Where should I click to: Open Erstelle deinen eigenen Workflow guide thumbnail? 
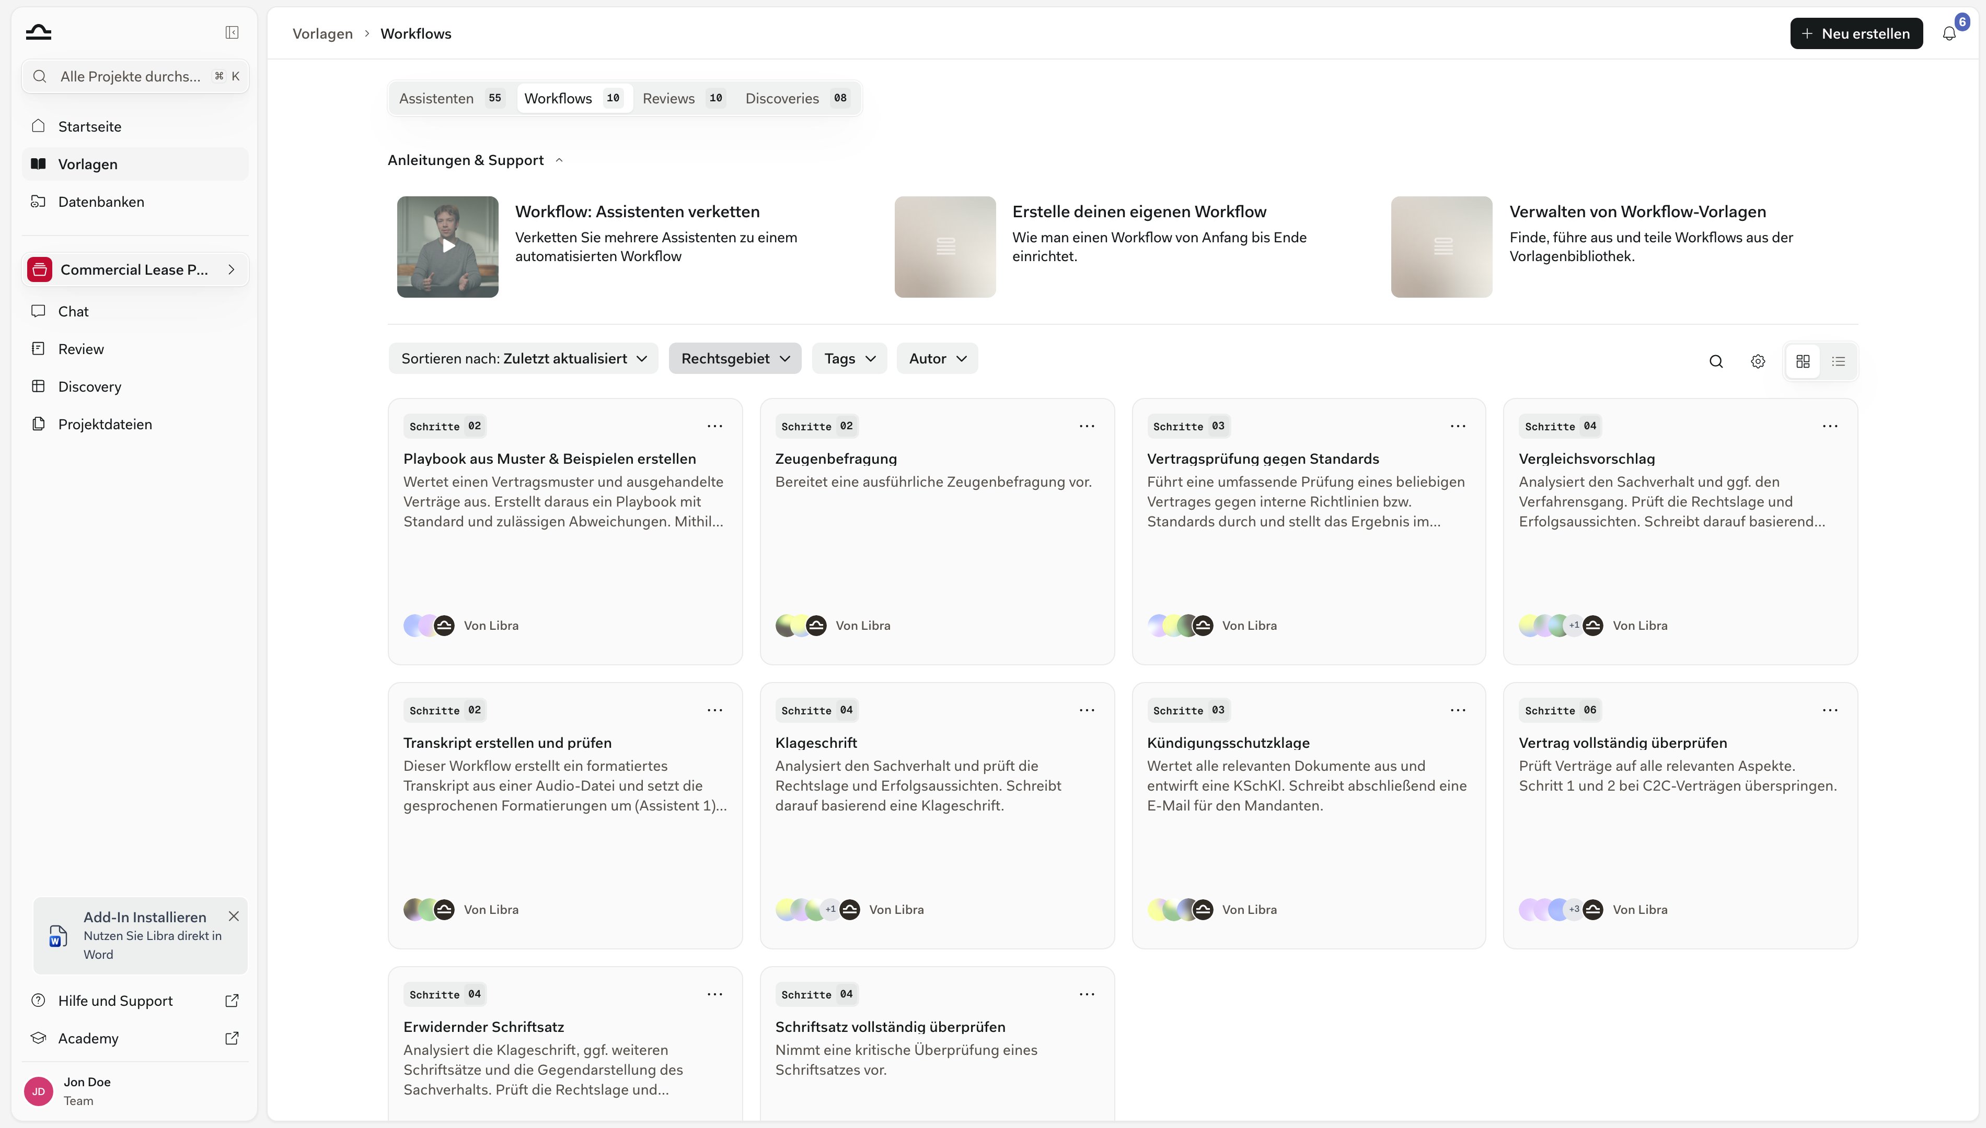pos(945,246)
